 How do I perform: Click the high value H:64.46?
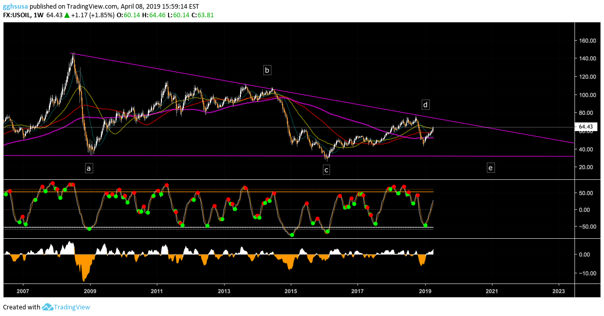click(x=153, y=15)
